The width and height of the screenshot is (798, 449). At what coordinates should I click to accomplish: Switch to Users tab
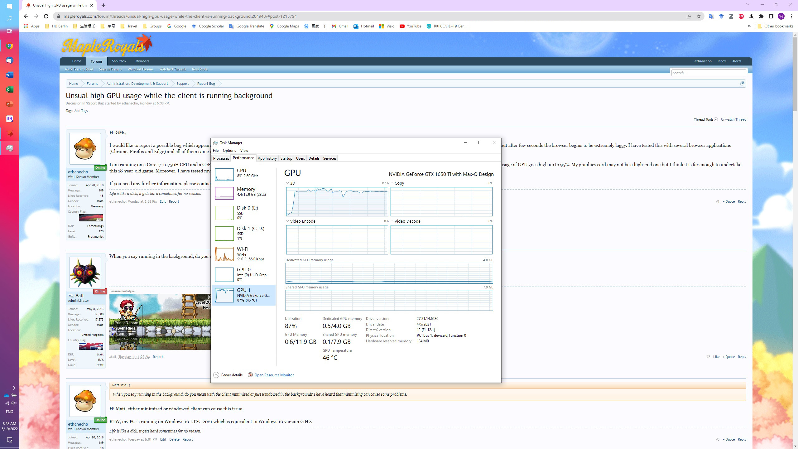pos(300,158)
